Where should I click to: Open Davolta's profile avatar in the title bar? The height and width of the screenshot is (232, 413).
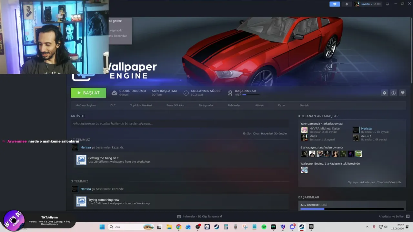357,4
